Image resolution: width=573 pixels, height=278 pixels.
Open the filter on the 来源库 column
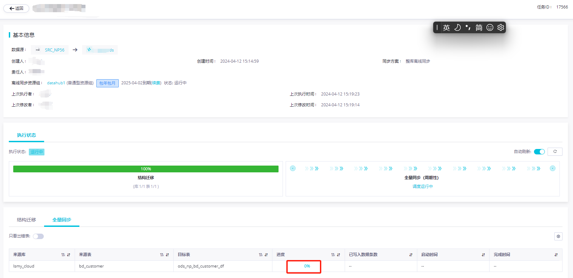tap(63, 255)
